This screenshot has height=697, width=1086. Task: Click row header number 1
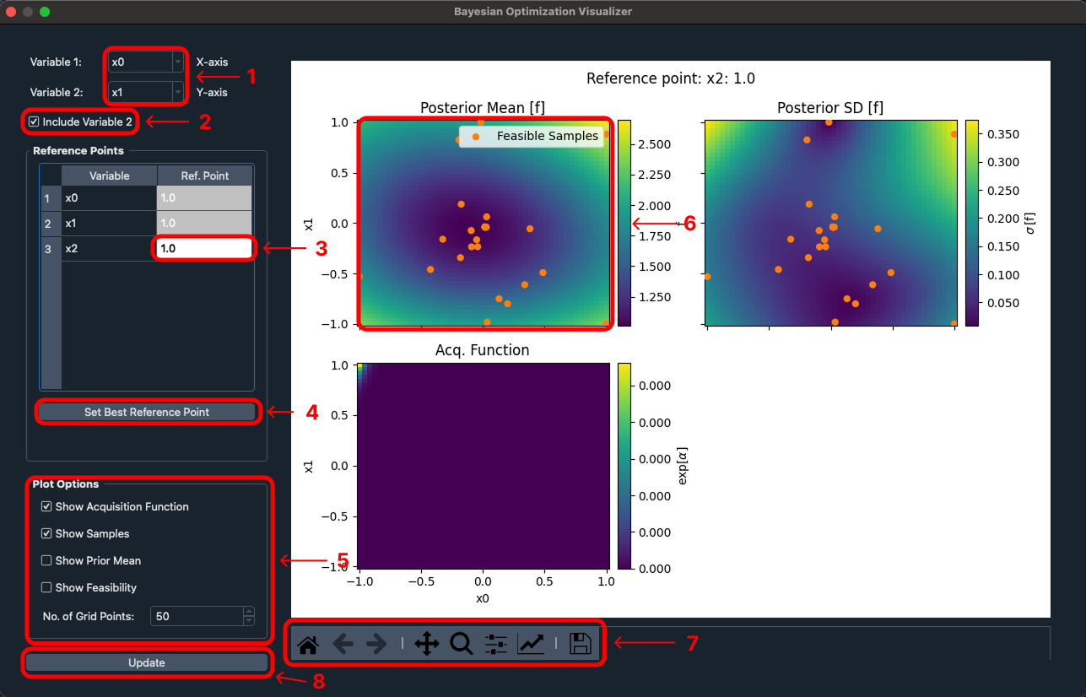(51, 198)
